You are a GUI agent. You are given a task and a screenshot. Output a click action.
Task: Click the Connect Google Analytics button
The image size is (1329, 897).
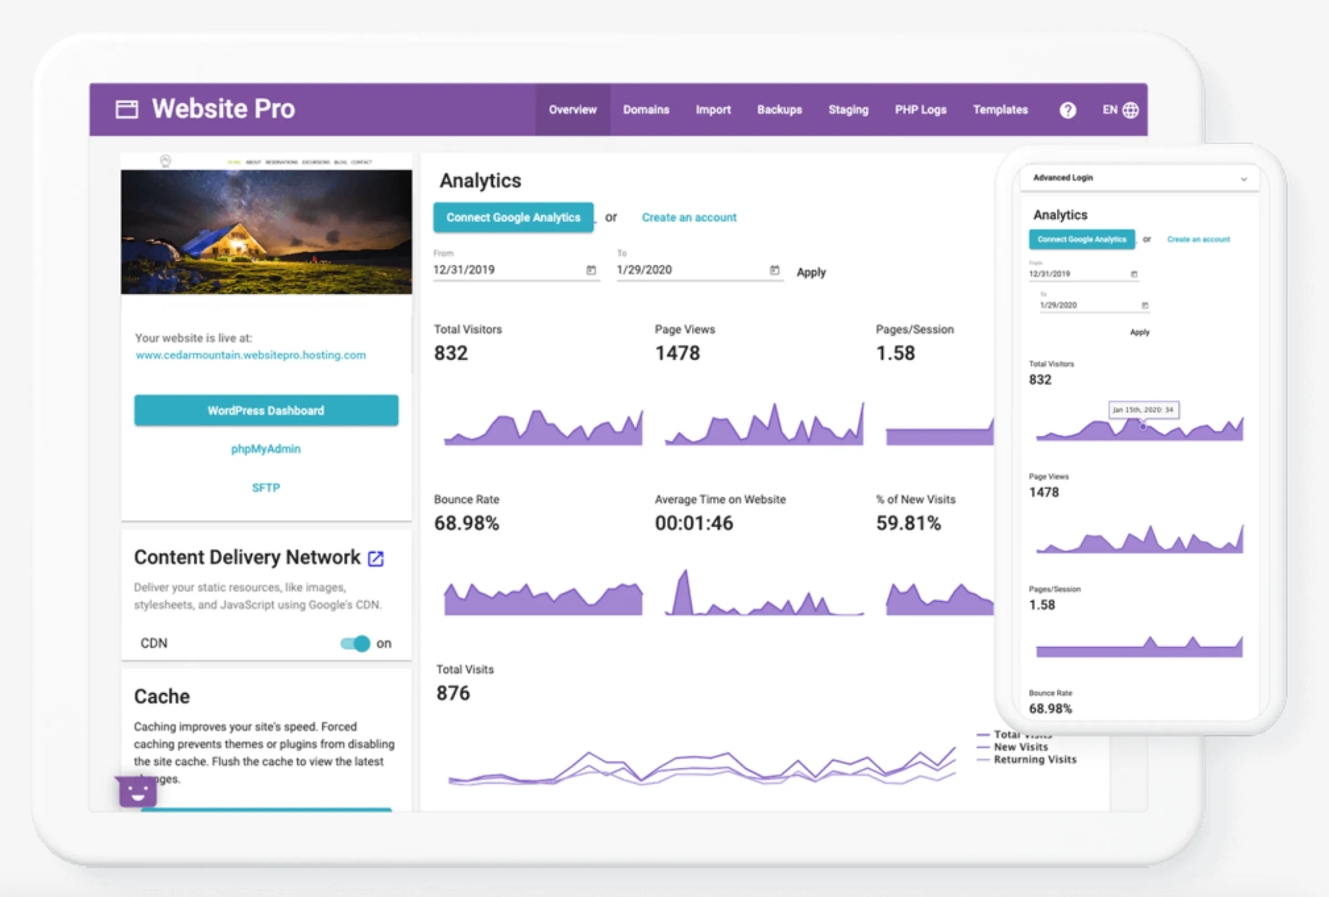pos(513,218)
